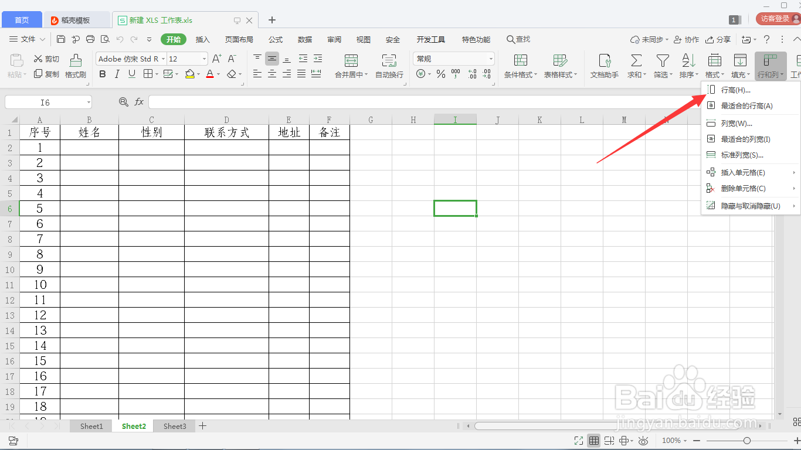This screenshot has height=450, width=801.
Task: Click the magnifier icon beside fx
Action: coord(123,102)
